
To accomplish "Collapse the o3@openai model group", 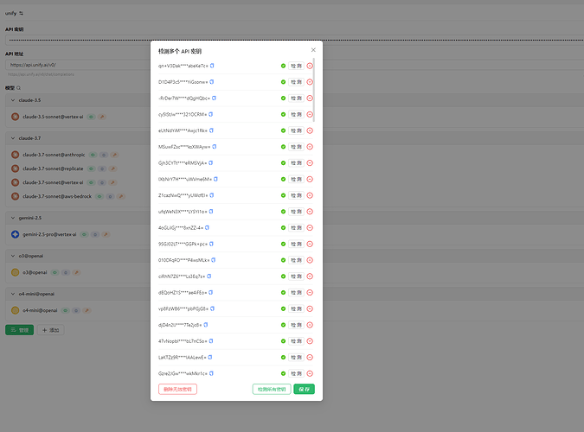I will click(13, 256).
